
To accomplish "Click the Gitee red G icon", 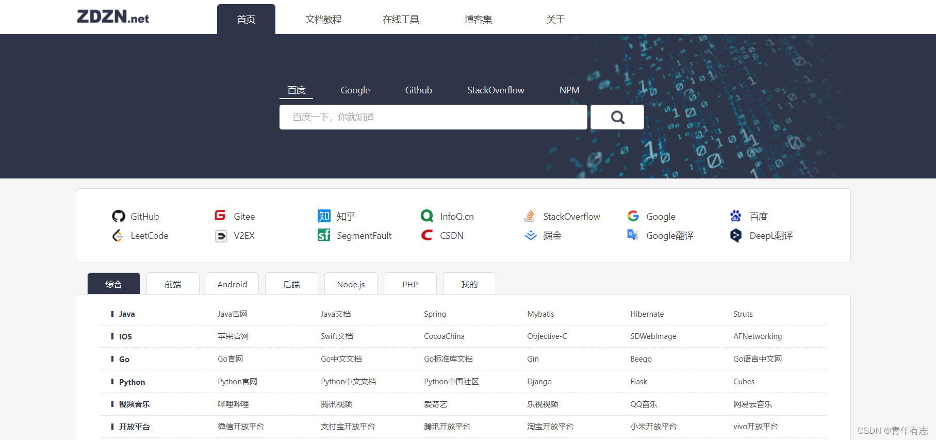I will tap(220, 216).
